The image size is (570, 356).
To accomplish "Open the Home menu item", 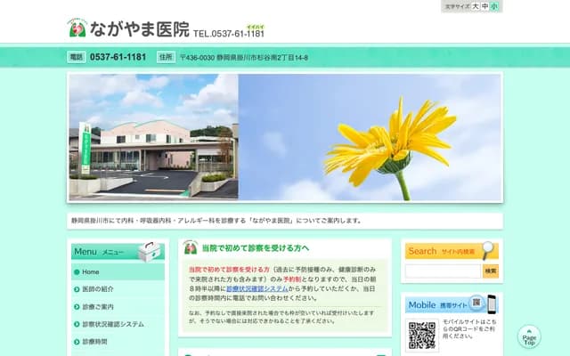I will (x=118, y=271).
